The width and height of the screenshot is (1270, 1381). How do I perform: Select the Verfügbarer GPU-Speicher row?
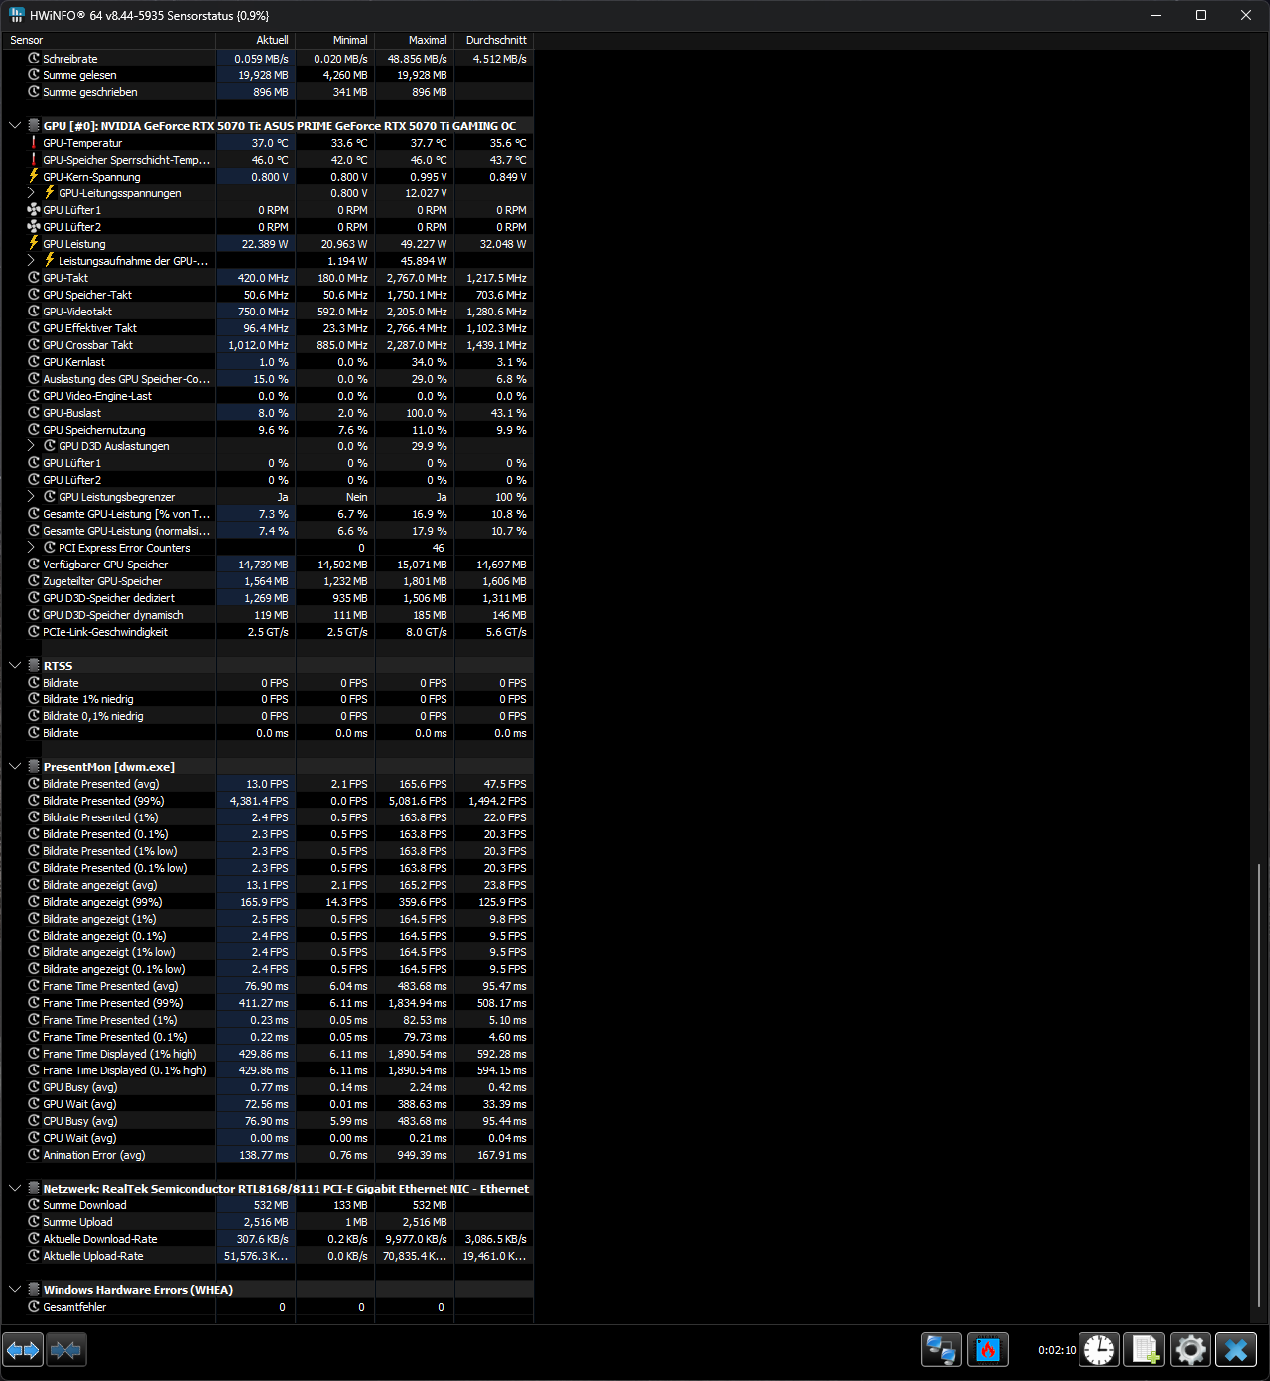pyautogui.click(x=267, y=565)
